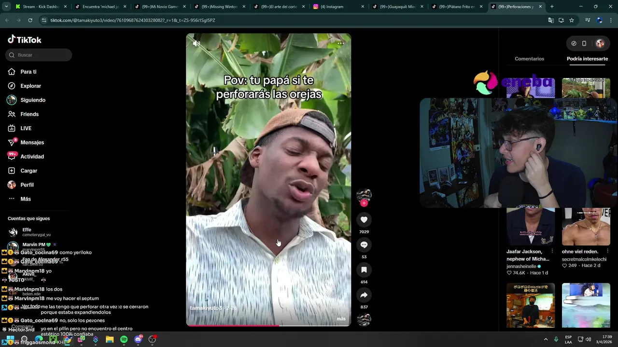
Task: Open options for Jaafar Jackson video
Action: click(552, 251)
